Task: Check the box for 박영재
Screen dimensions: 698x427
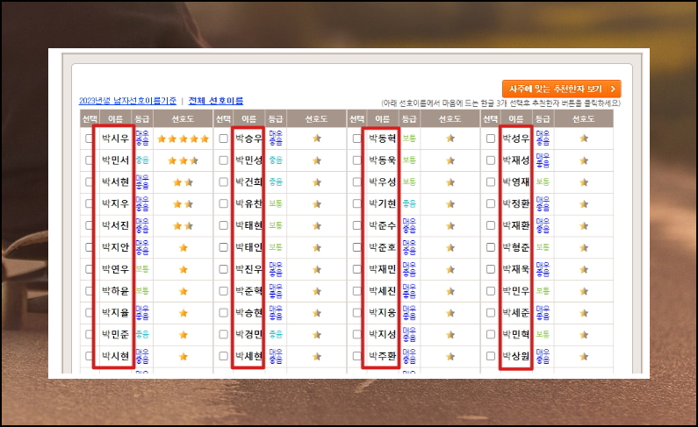Action: tap(491, 182)
